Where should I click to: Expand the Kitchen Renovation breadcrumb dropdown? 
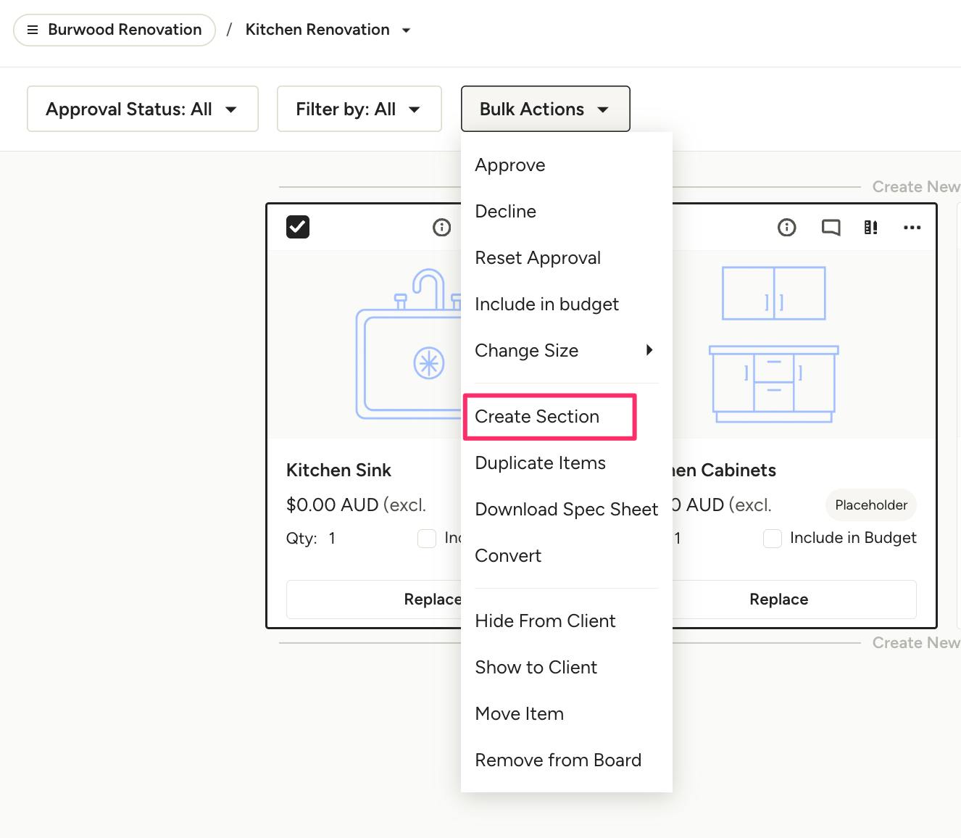(407, 30)
